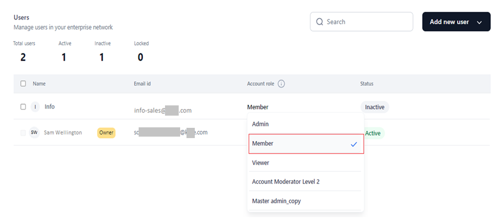Viewport: 497px width, 222px height.
Task: Click the Inactive status badge
Action: (x=374, y=107)
